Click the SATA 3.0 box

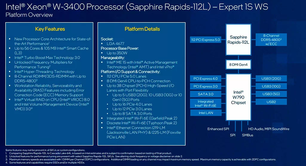click(x=206, y=94)
